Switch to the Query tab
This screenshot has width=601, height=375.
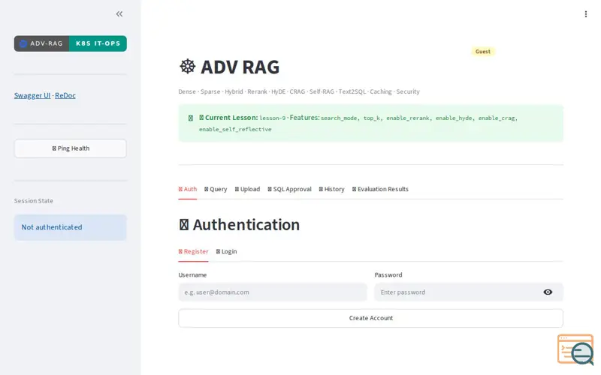tap(216, 189)
